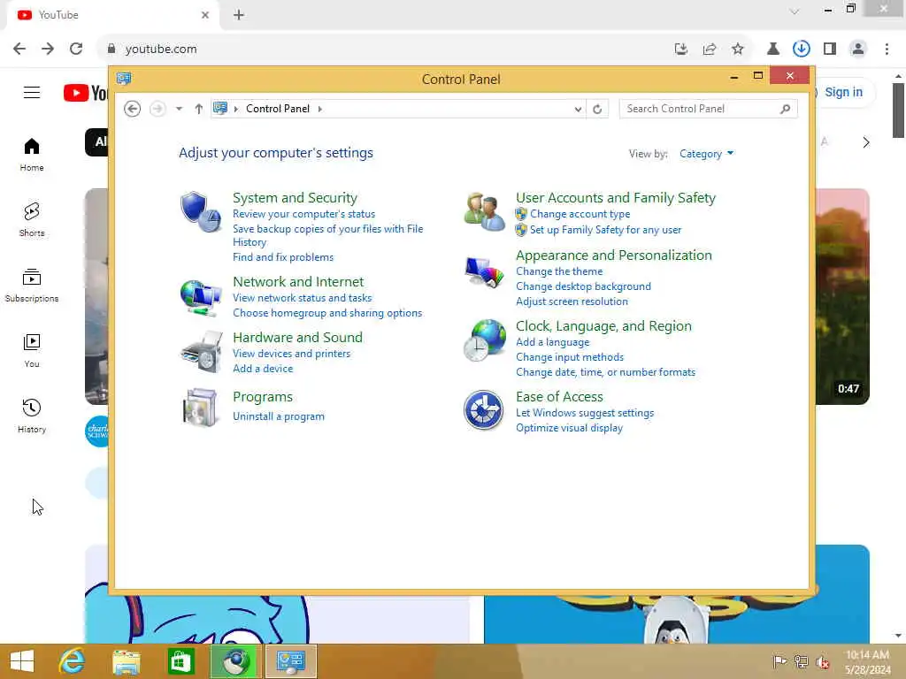
Task: Click Add a device link
Action: (x=263, y=369)
